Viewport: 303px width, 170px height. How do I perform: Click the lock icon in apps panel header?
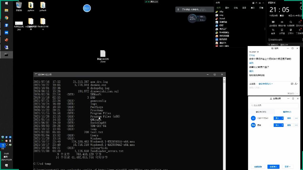point(257,3)
